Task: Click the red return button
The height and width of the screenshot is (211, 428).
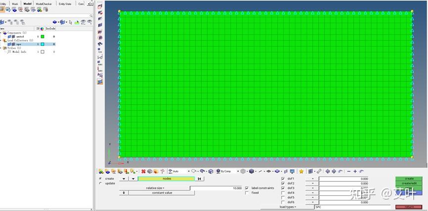Action: tap(409, 207)
